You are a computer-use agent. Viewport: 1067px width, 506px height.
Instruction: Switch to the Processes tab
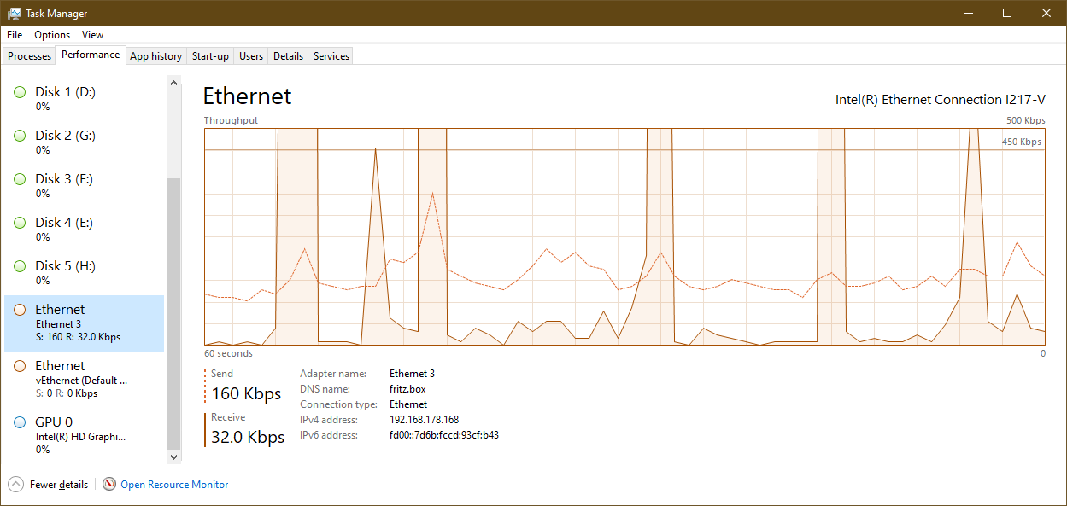tap(30, 56)
